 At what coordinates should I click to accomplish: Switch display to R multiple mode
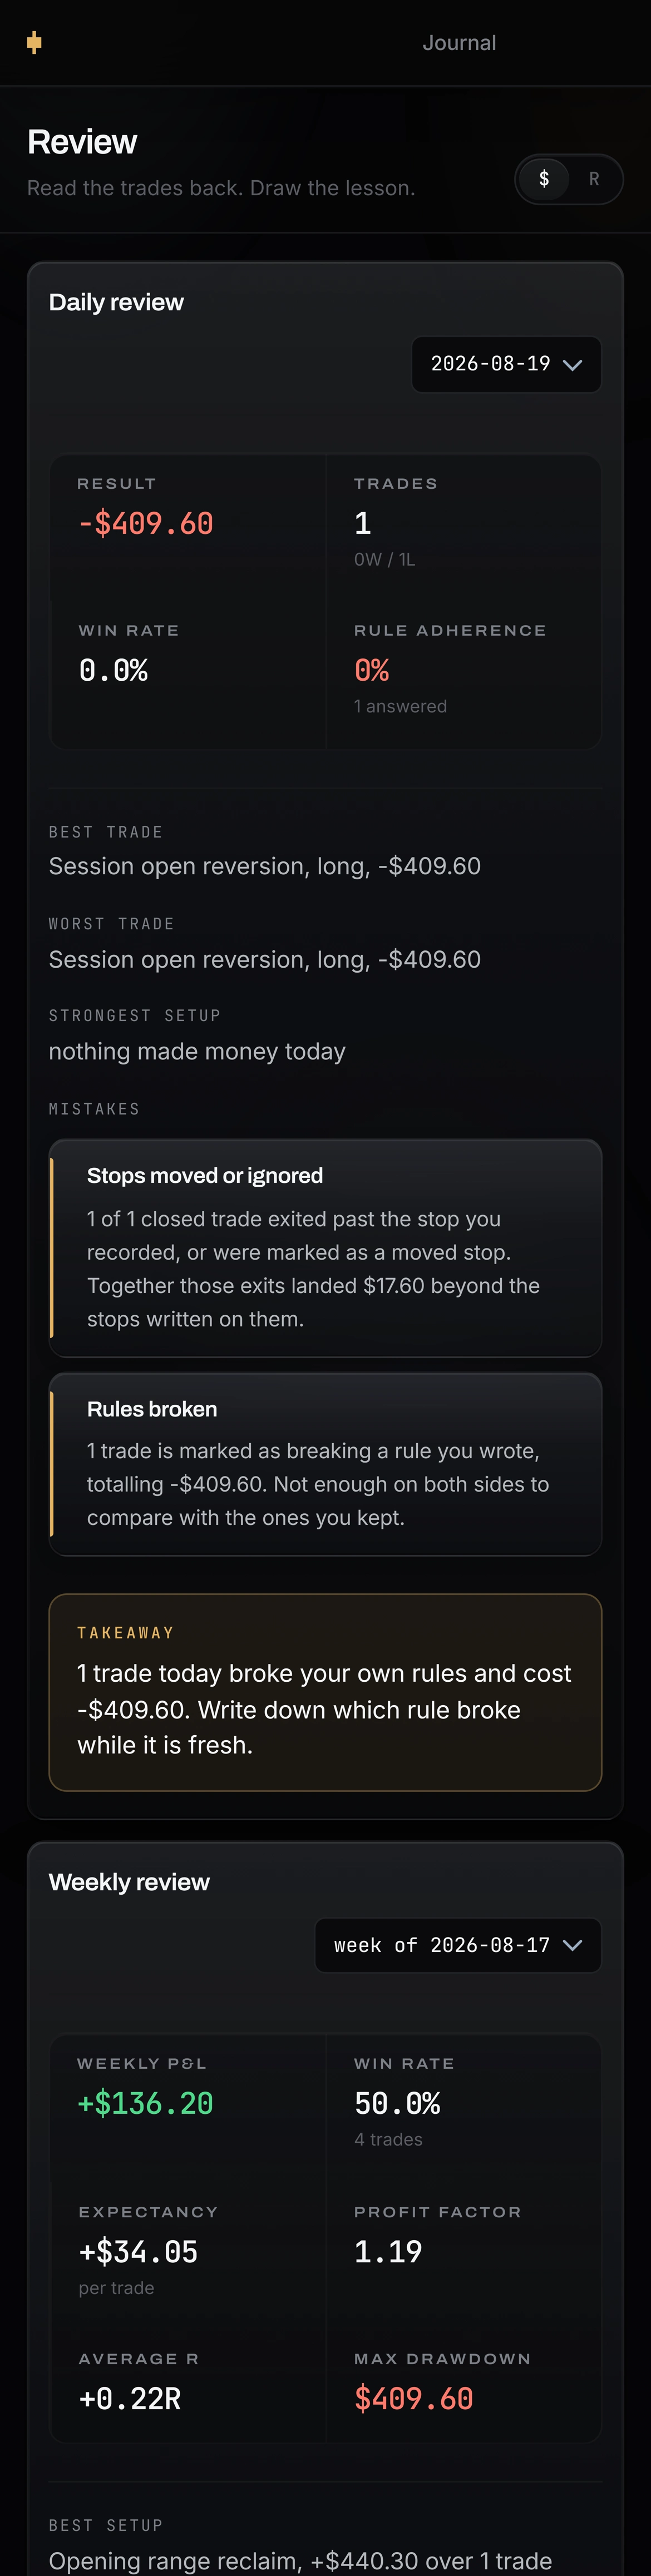pos(594,179)
